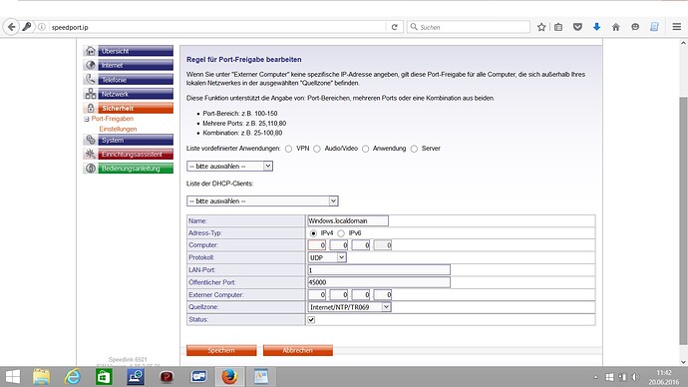Select the IPv6 address type
Screen dimensions: 688x387
(341, 233)
